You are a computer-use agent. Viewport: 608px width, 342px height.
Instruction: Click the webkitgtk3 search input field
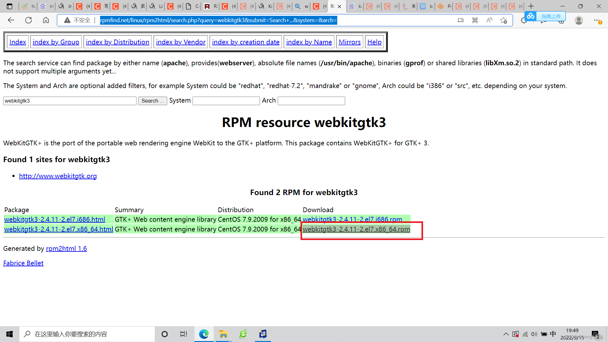(x=69, y=101)
